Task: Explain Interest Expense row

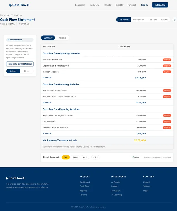Action: coord(167,72)
